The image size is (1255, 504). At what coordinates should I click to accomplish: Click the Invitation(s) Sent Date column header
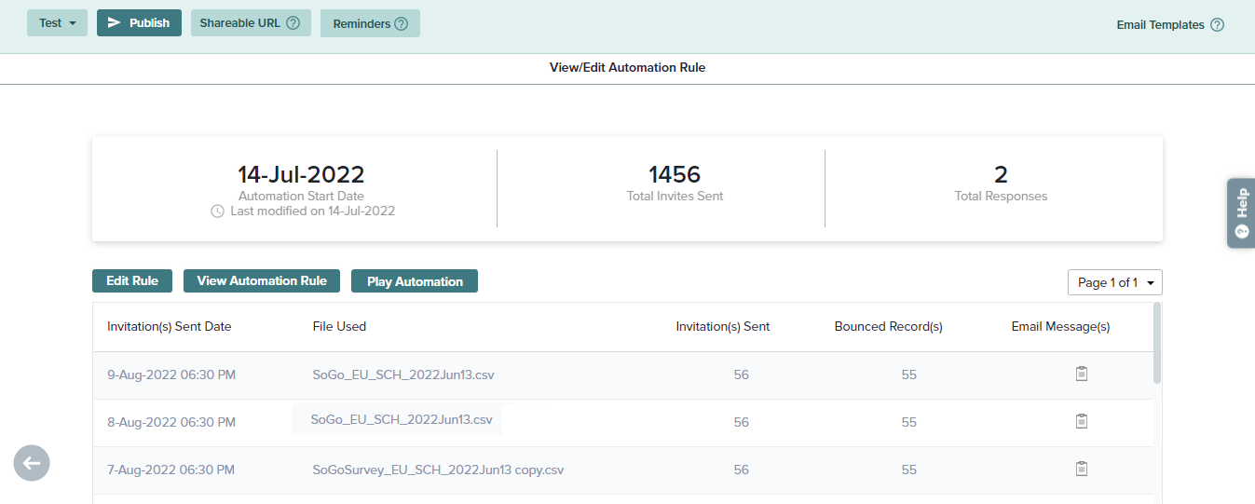click(170, 327)
